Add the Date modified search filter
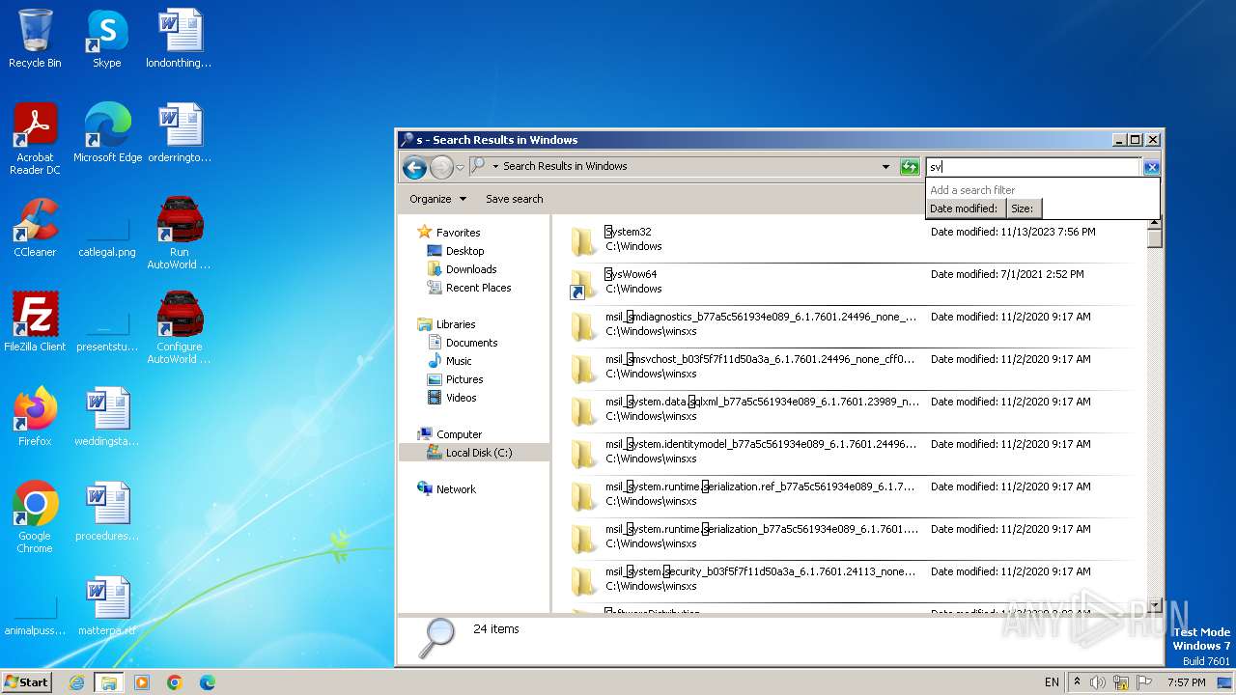 pos(965,208)
